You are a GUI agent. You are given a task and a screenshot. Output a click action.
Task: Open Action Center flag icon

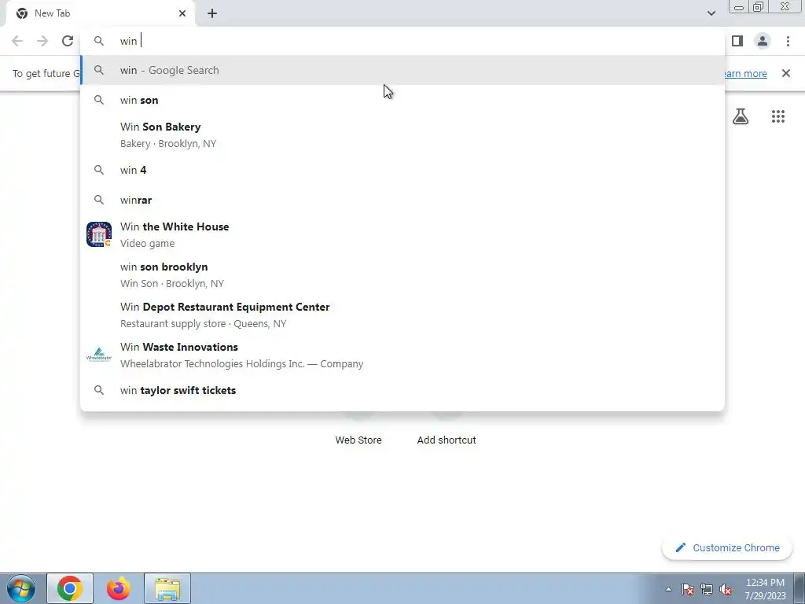coord(688,589)
